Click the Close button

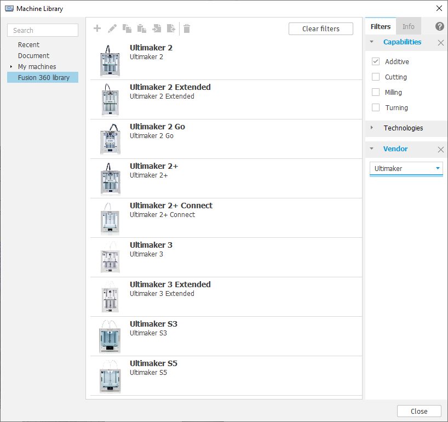point(419,411)
